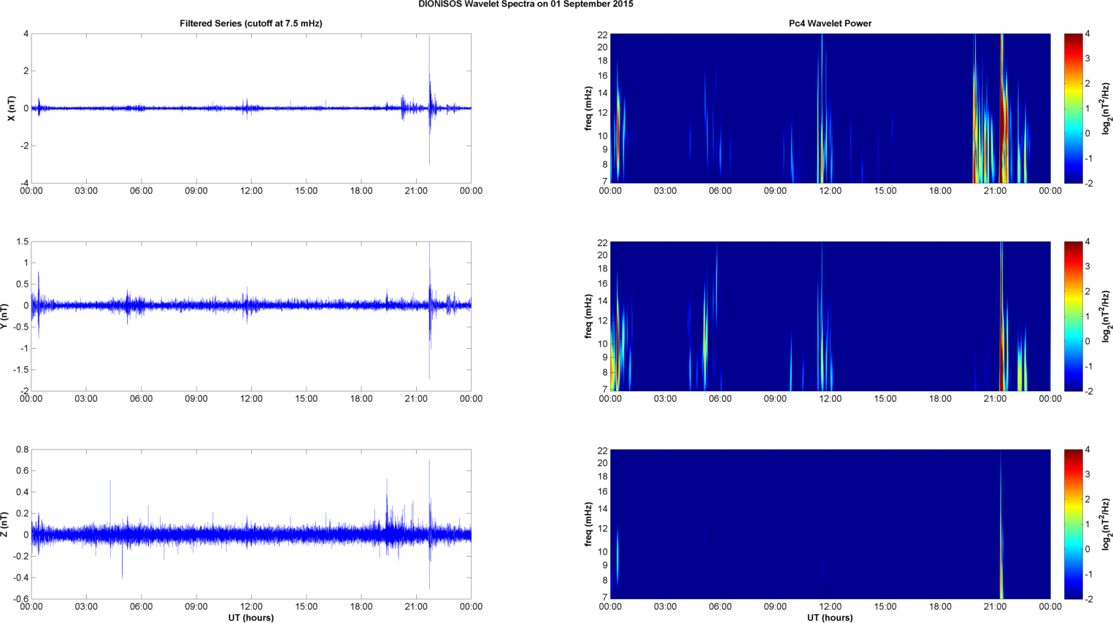Click 'UT (hours)' under the Z wavelet spectrogram
This screenshot has height=623, width=1113.
point(830,618)
